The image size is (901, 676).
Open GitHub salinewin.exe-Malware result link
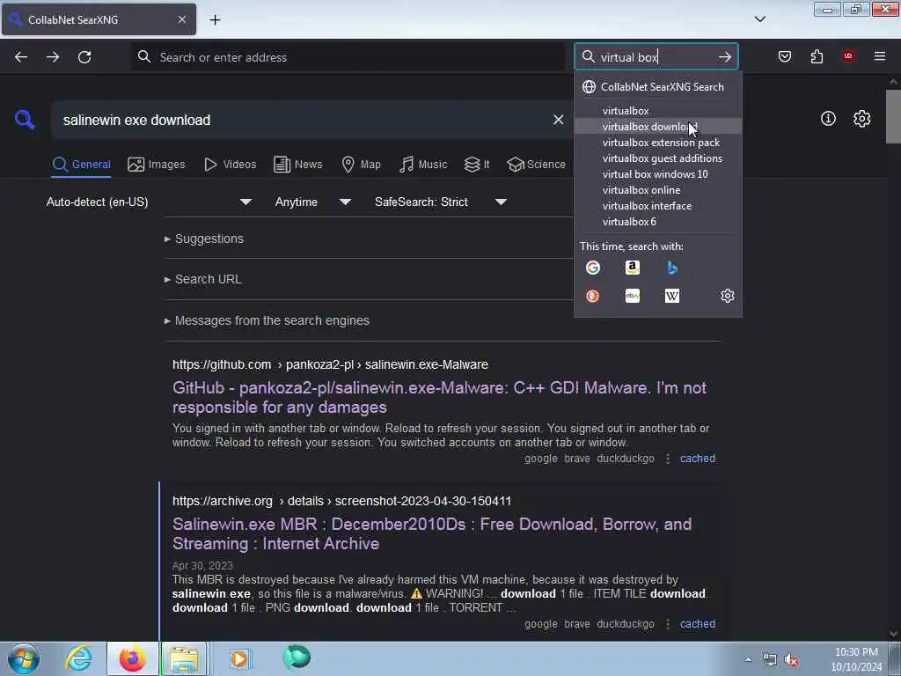[439, 397]
